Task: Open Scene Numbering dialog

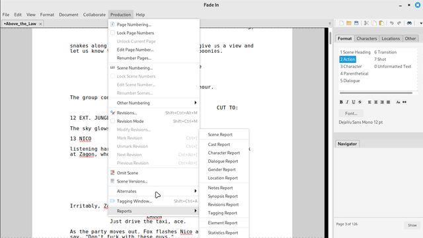Action: point(154,68)
